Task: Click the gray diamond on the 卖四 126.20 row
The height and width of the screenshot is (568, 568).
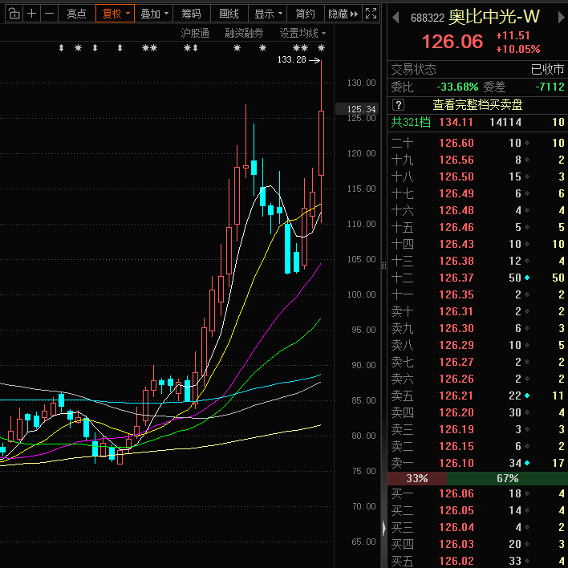Action: coord(527,412)
